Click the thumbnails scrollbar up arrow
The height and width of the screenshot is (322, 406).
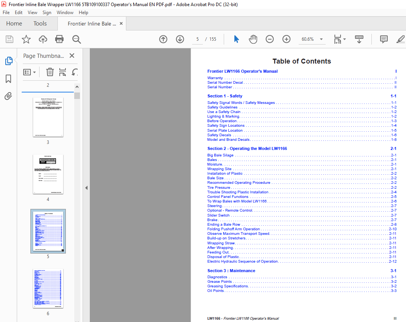pyautogui.click(x=77, y=87)
